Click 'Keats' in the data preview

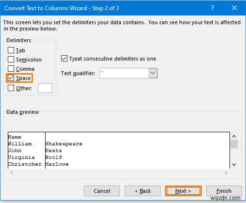[54, 151]
